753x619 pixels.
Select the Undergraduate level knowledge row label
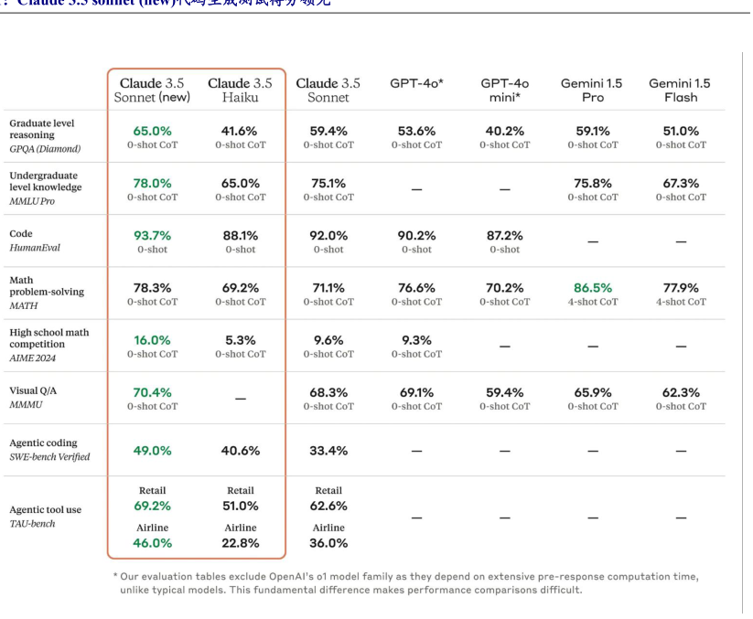coord(45,187)
